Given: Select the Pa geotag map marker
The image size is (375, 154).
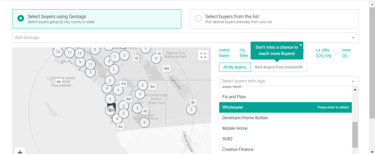Looking at the screenshot, I should (124, 84).
